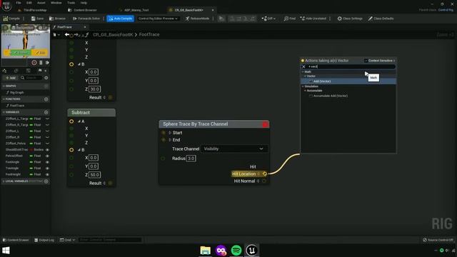
Task: Collapse the GRAPHS section
Action: click(4, 86)
